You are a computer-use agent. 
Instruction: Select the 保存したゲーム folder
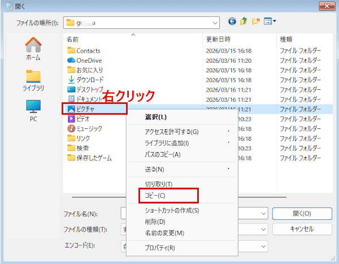(94, 157)
